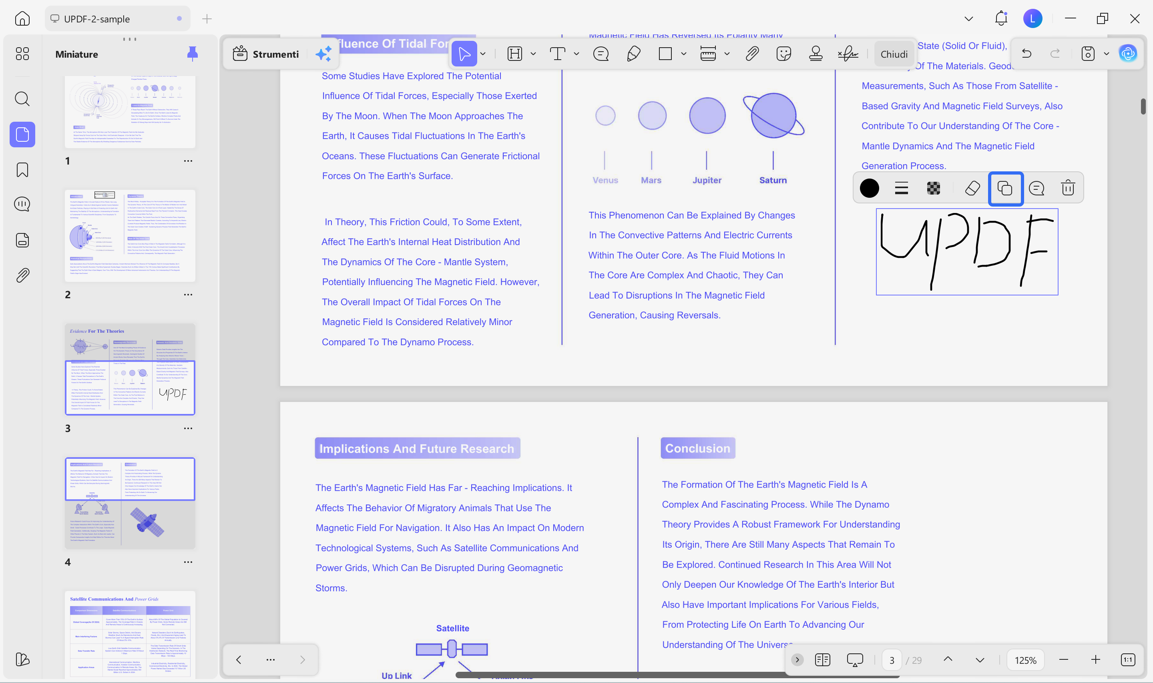Open page 4 thumbnail
Screen dimensions: 1153x683
(x=130, y=503)
